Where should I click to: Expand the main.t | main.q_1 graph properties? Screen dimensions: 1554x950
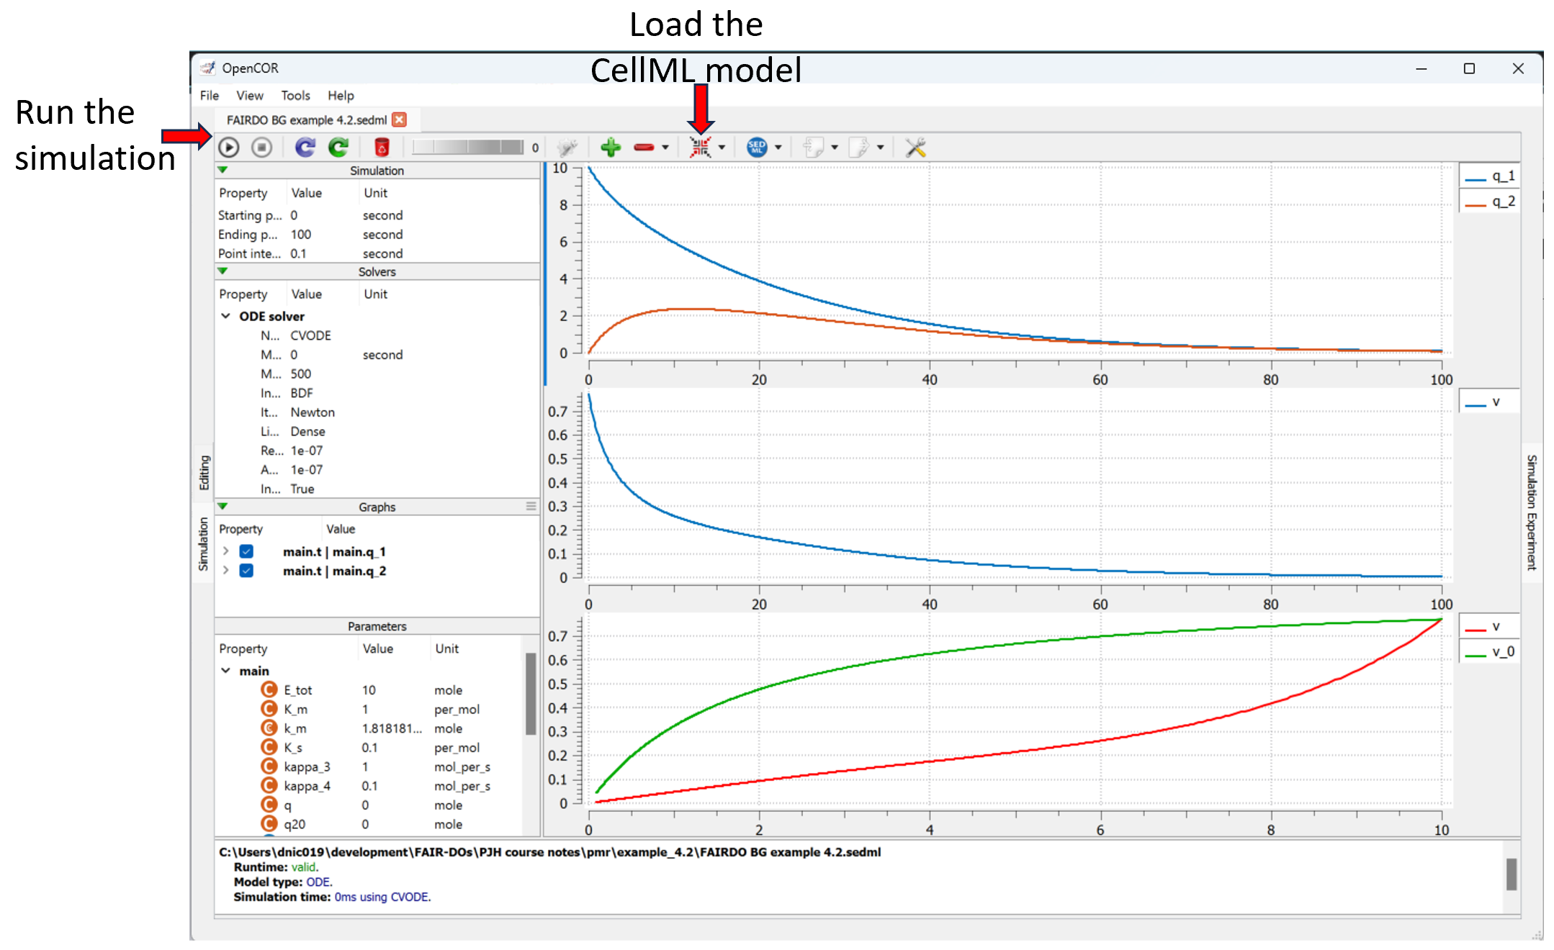pyautogui.click(x=225, y=551)
